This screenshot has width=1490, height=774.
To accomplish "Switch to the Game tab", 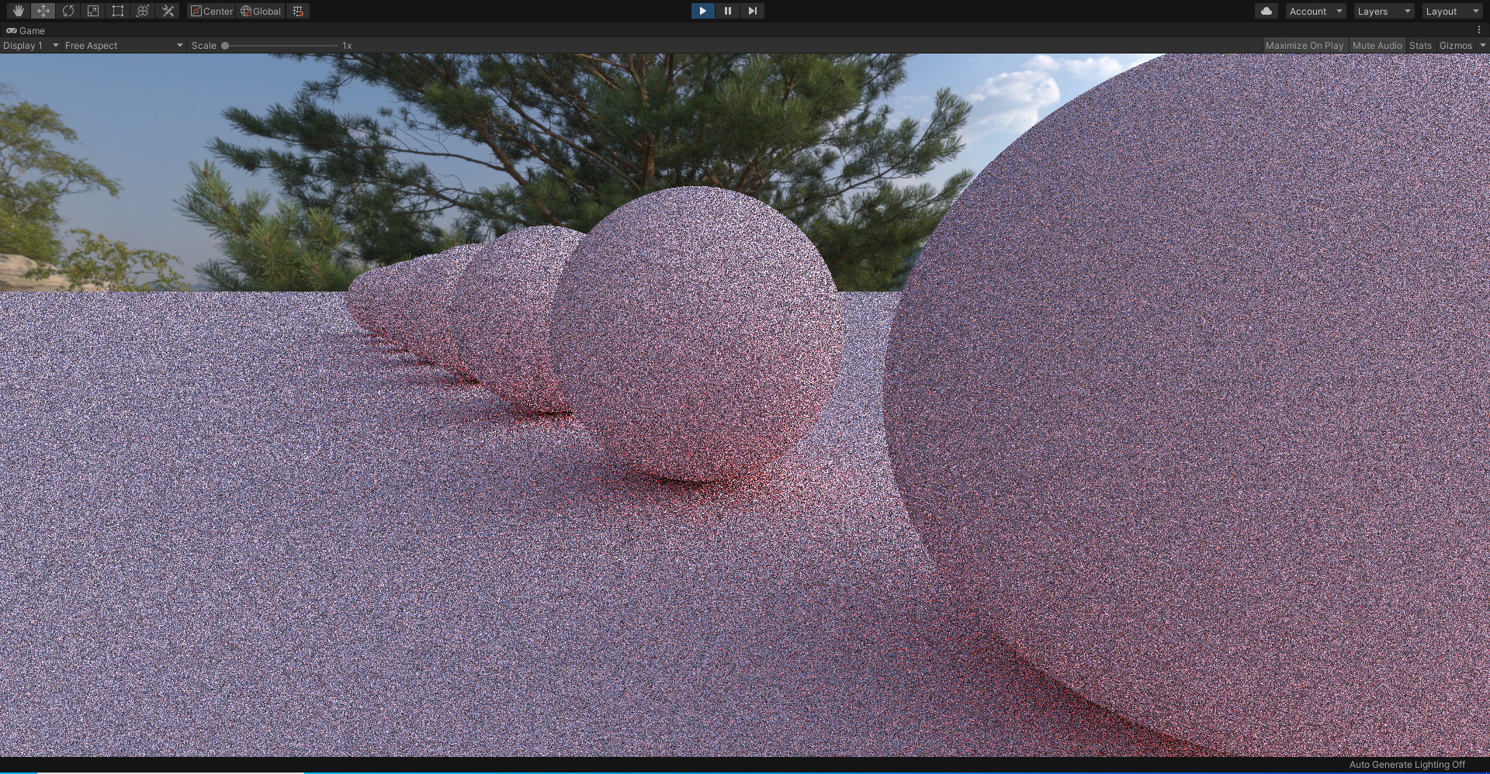I will (26, 30).
